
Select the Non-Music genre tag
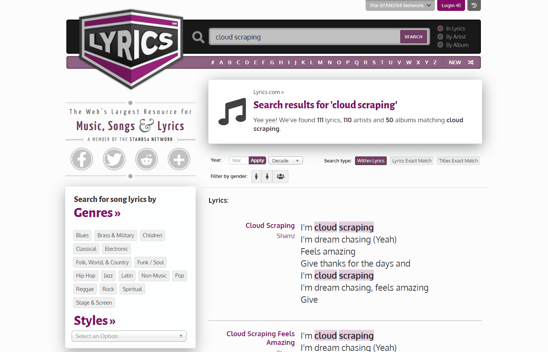(x=154, y=276)
